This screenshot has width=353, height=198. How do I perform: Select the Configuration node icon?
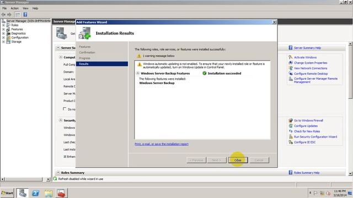tap(8, 37)
